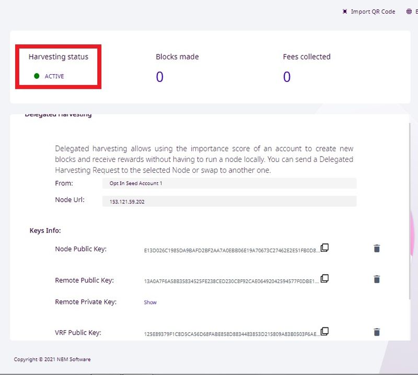Click the green ACTIVE status indicator
This screenshot has height=375, width=418.
37,76
